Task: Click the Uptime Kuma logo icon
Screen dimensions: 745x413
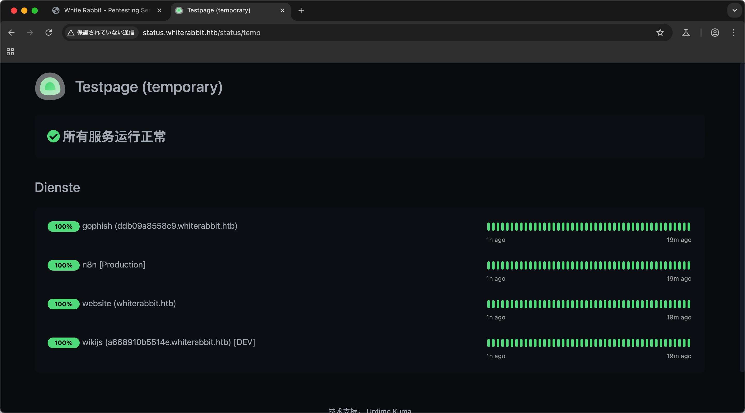Action: (50, 86)
